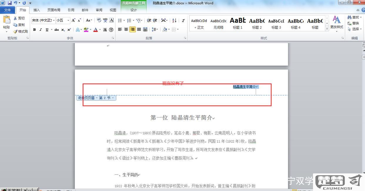Image resolution: width=365 pixels, height=191 pixels.
Task: Toggle Italic formatting
Action: point(41,30)
